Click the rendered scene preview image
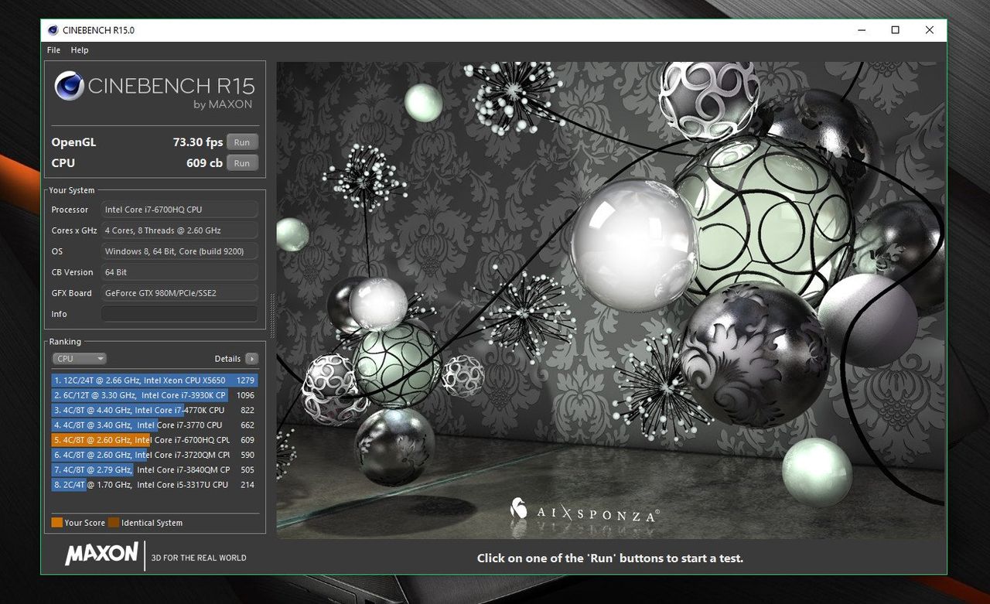Screen dimensions: 990x604 [x=611, y=300]
